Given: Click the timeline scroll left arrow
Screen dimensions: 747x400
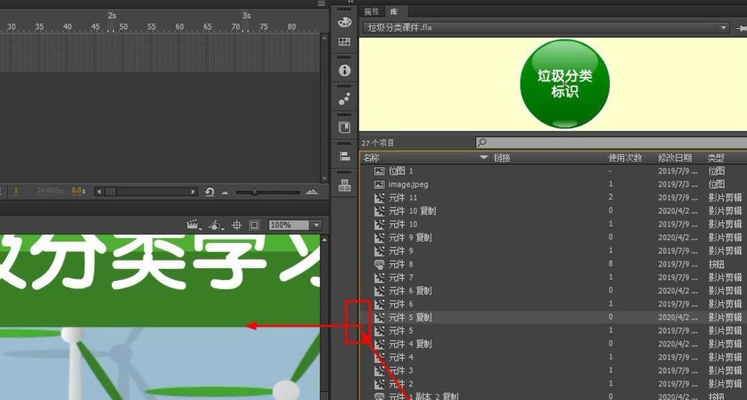Looking at the screenshot, I should point(98,192).
